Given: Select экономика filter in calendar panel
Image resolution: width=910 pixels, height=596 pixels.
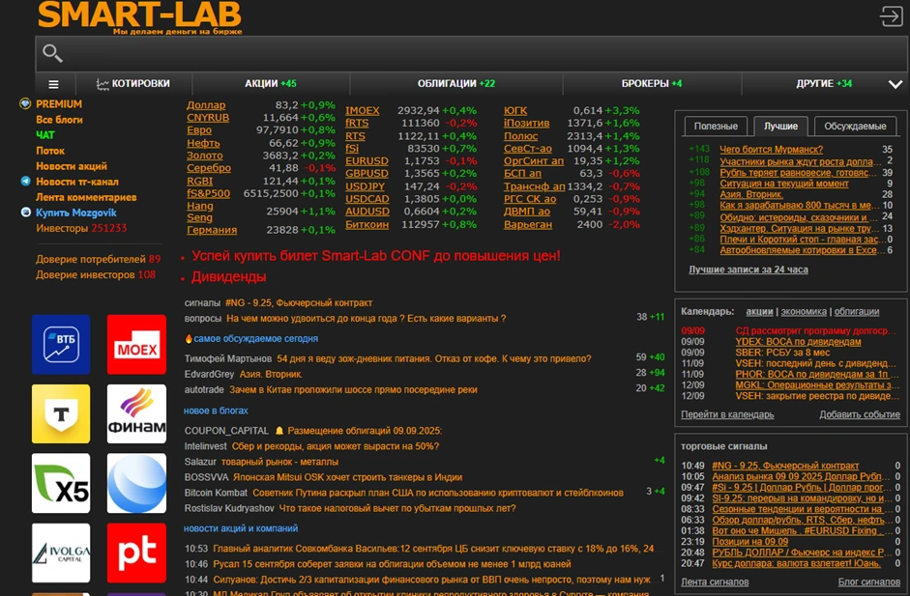Looking at the screenshot, I should click(x=804, y=312).
